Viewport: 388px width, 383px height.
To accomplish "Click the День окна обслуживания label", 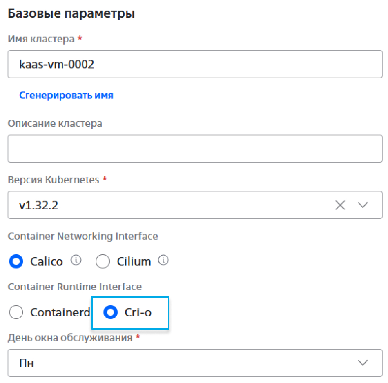I will tap(70, 338).
